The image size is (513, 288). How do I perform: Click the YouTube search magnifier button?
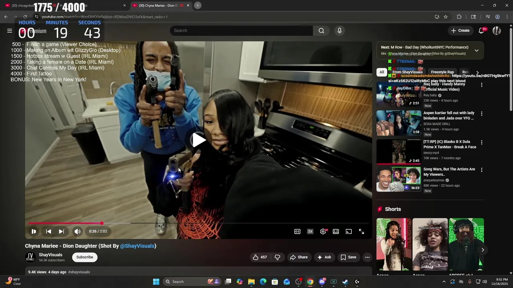(321, 31)
